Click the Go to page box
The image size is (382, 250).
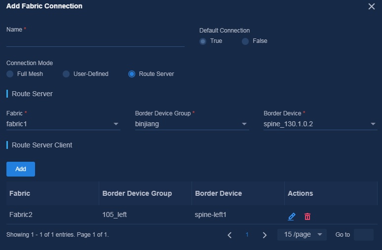click(363, 235)
